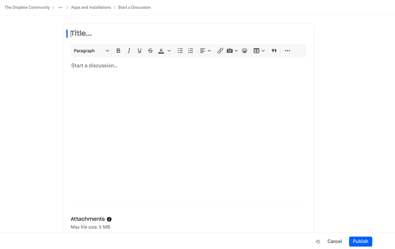Screen dimensions: 395x249
Task: Insert a numbered list
Action: [x=191, y=51]
